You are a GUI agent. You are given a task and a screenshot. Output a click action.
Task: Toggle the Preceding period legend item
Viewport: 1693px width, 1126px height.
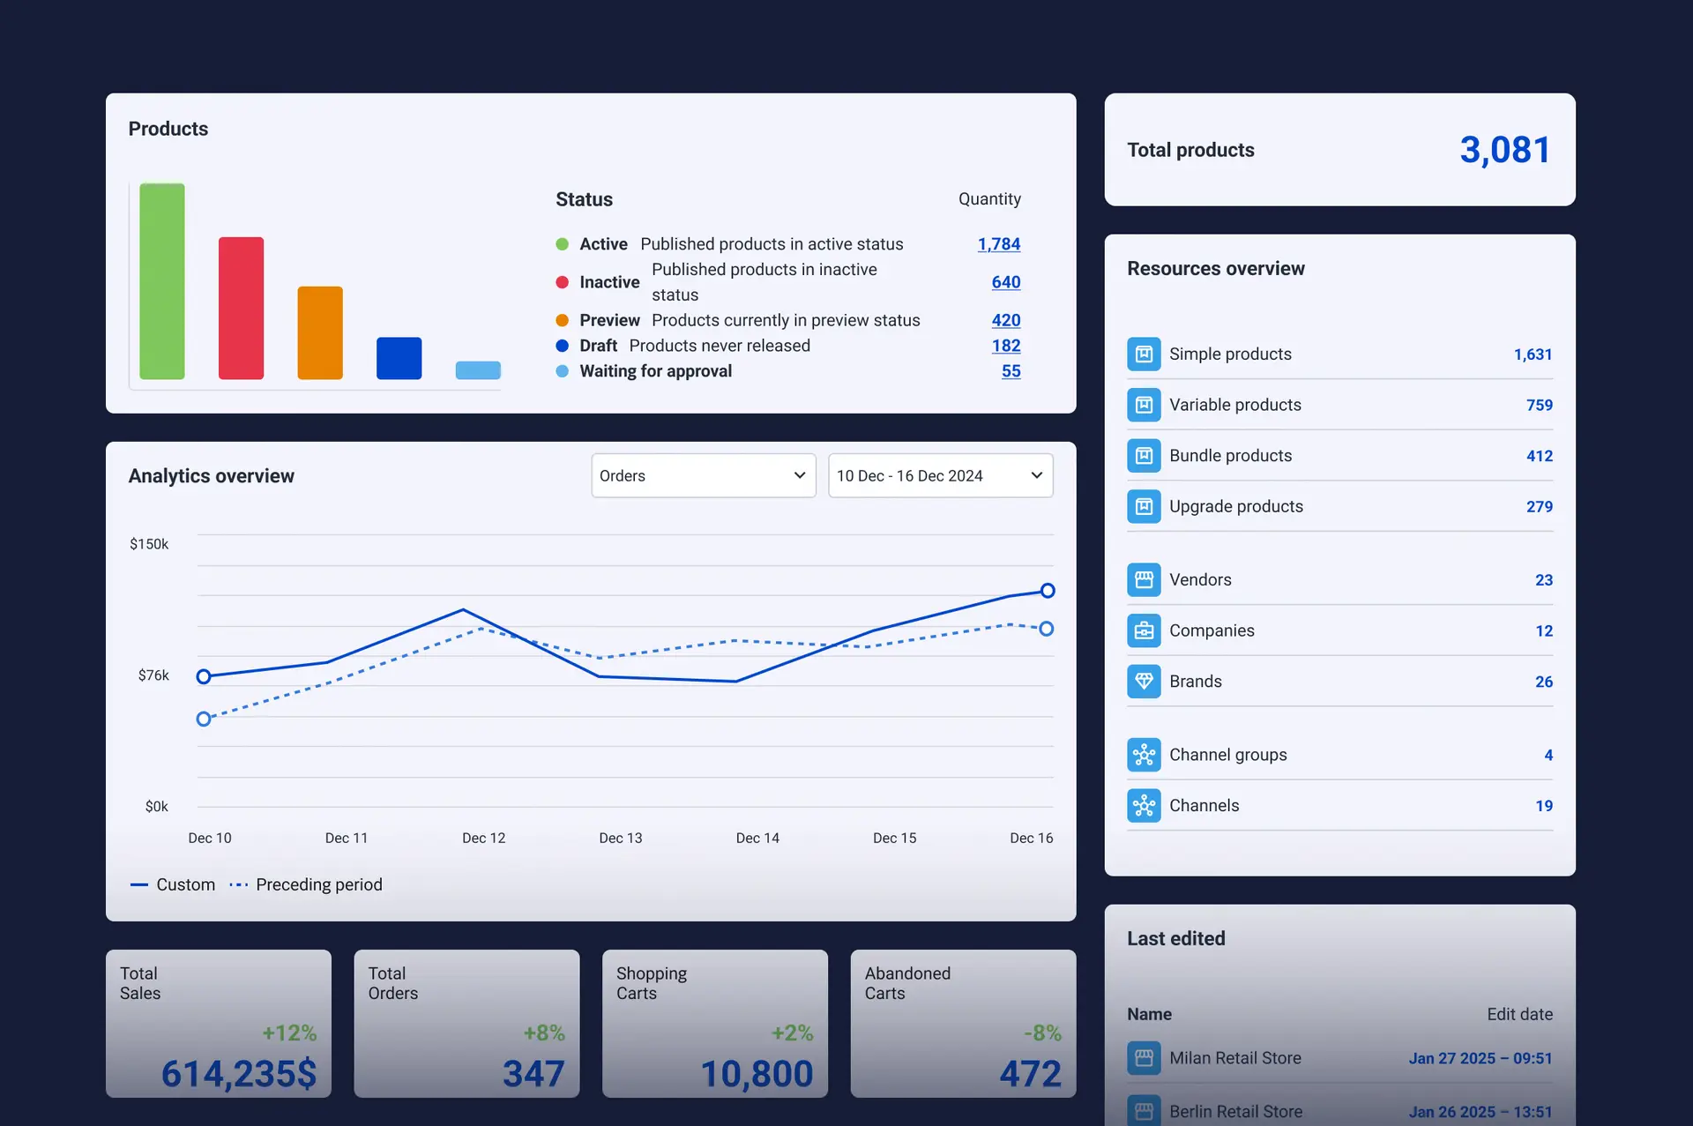pyautogui.click(x=306, y=884)
